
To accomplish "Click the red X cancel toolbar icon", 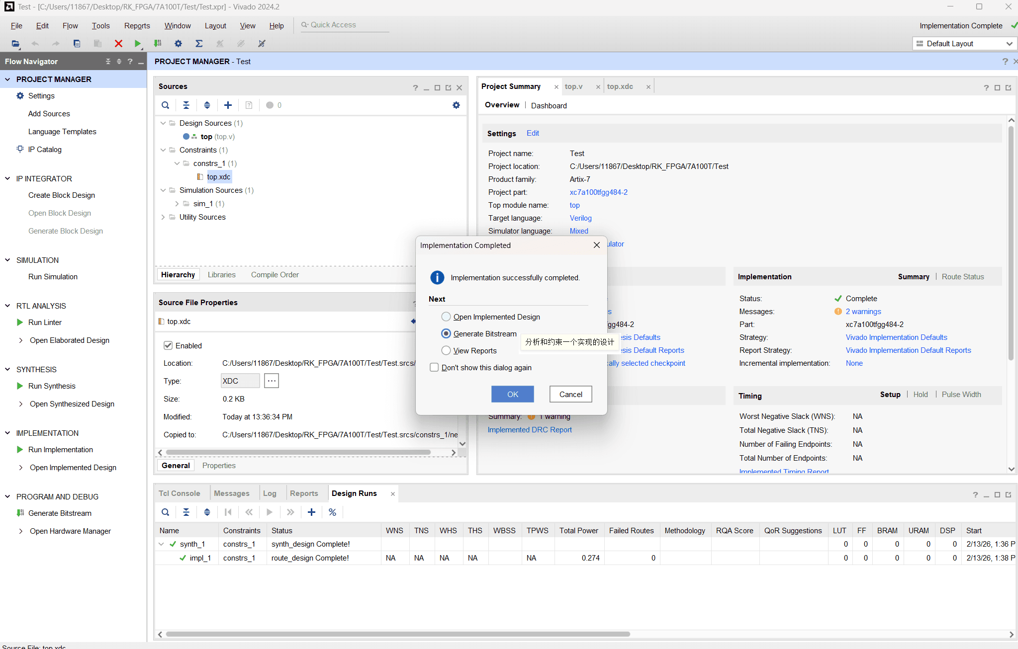I will [118, 44].
